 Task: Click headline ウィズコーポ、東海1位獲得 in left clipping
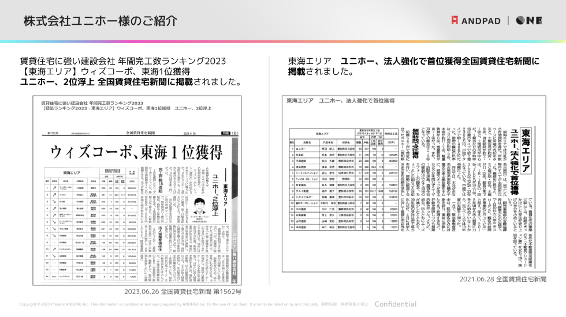[x=136, y=152]
